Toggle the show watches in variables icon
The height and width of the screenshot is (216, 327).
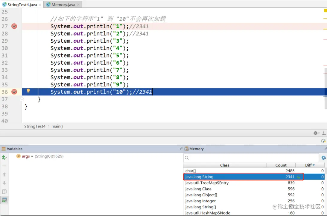tap(4, 200)
